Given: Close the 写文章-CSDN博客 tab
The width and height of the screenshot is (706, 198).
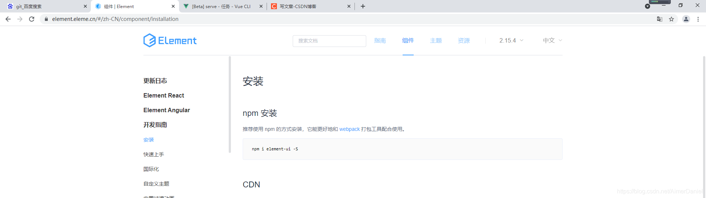Looking at the screenshot, I should coord(349,6).
